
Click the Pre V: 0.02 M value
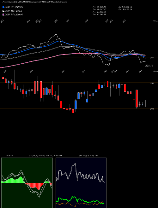pyautogui.click(x=125, y=9)
